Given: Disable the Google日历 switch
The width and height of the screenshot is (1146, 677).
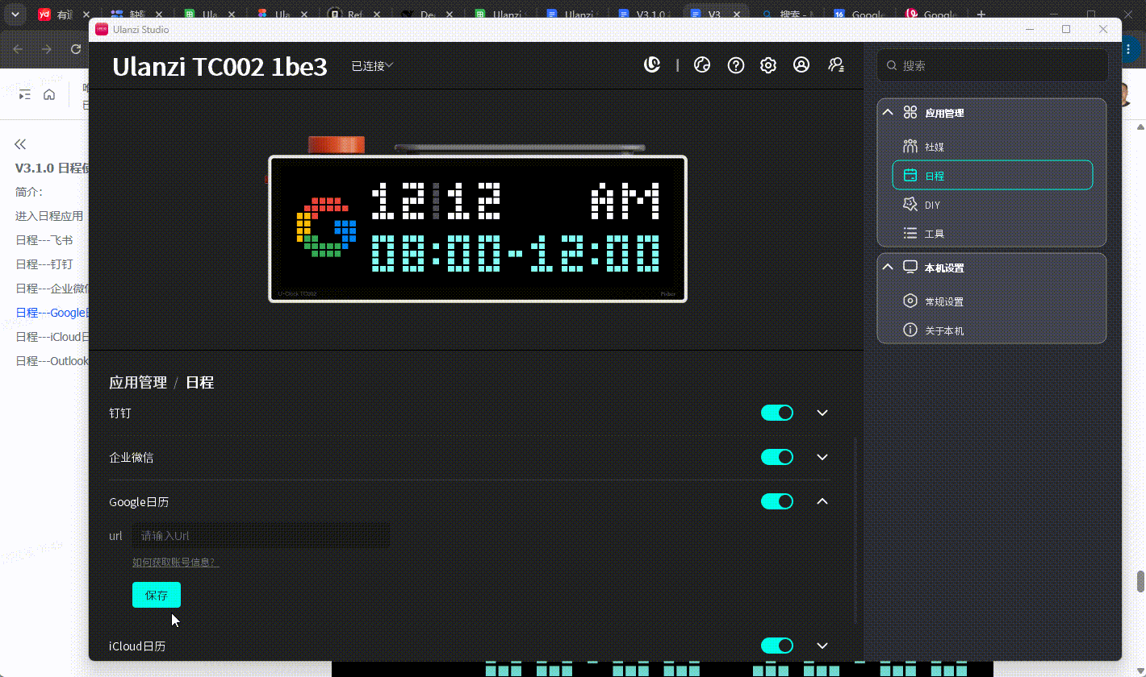Looking at the screenshot, I should (x=777, y=501).
